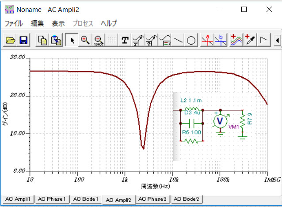Click the open file folder icon
The width and height of the screenshot is (282, 207).
(10, 40)
